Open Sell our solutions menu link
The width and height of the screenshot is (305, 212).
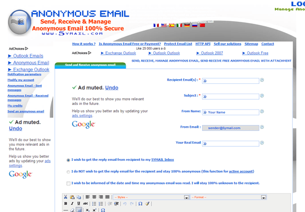pyautogui.click(x=227, y=44)
